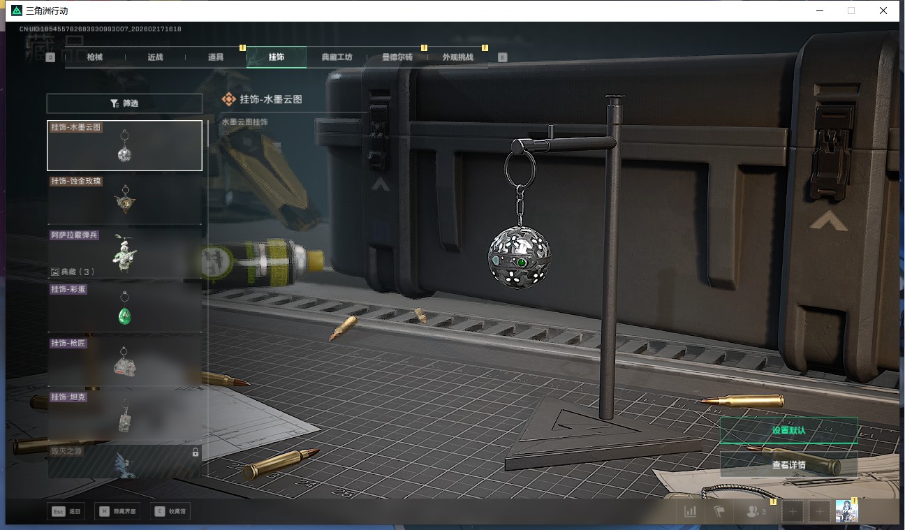Image resolution: width=905 pixels, height=530 pixels.
Task: Click the first empty squad slot plus
Action: pyautogui.click(x=792, y=512)
